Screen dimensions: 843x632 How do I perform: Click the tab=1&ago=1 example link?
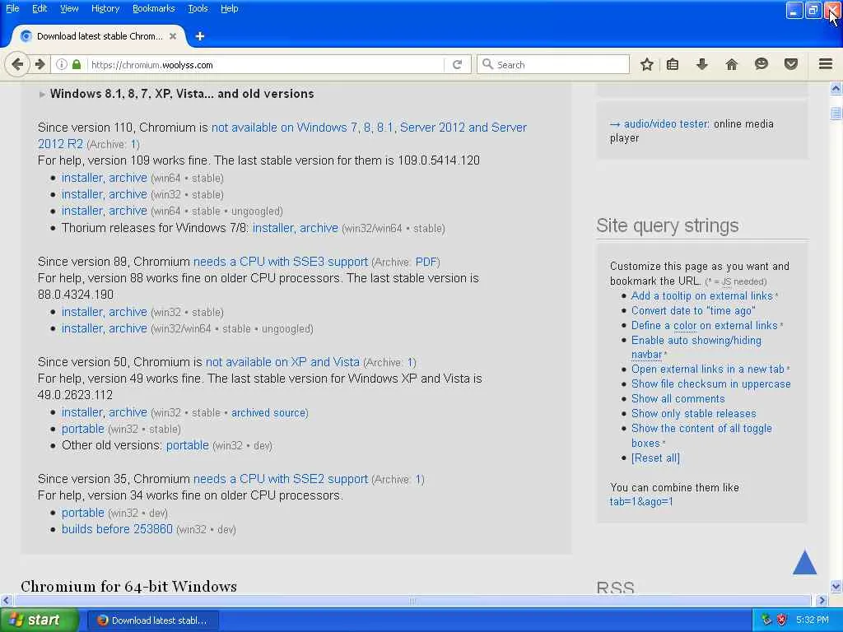pyautogui.click(x=640, y=502)
